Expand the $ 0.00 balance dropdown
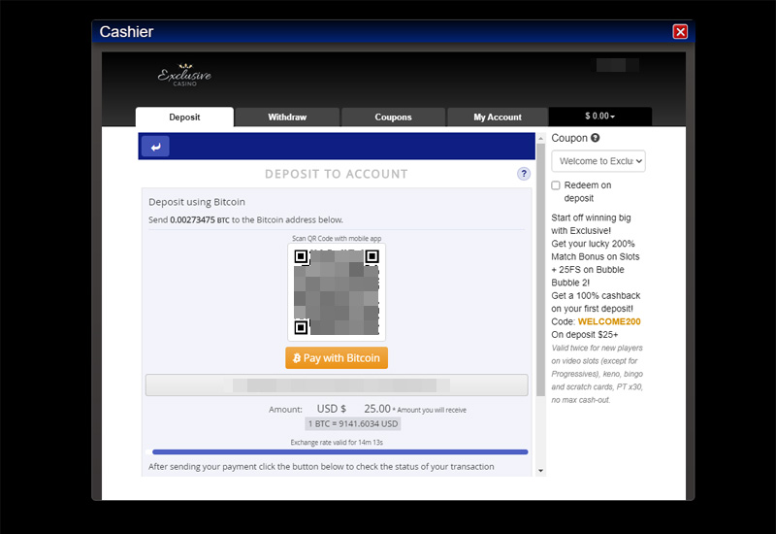Screen dimensions: 776x534 tap(599, 117)
